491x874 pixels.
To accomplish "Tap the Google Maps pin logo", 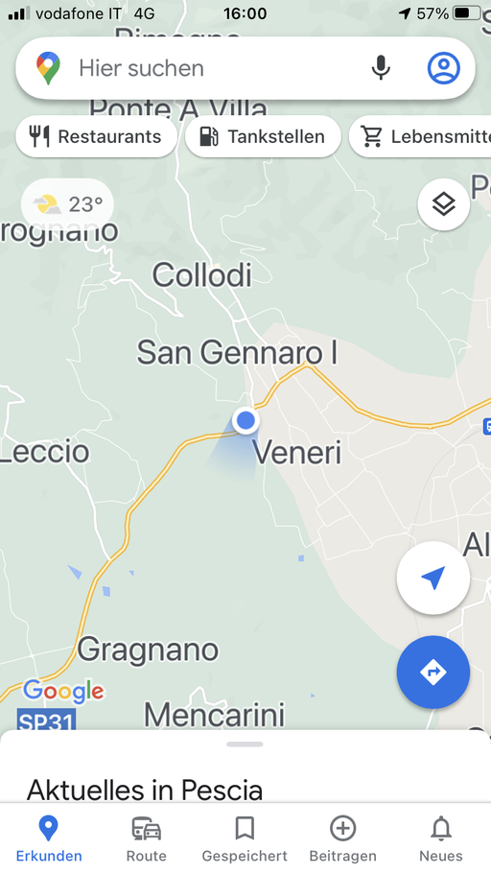I will tap(49, 68).
